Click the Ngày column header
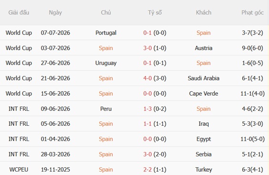269x175 pixels. tap(55, 12)
